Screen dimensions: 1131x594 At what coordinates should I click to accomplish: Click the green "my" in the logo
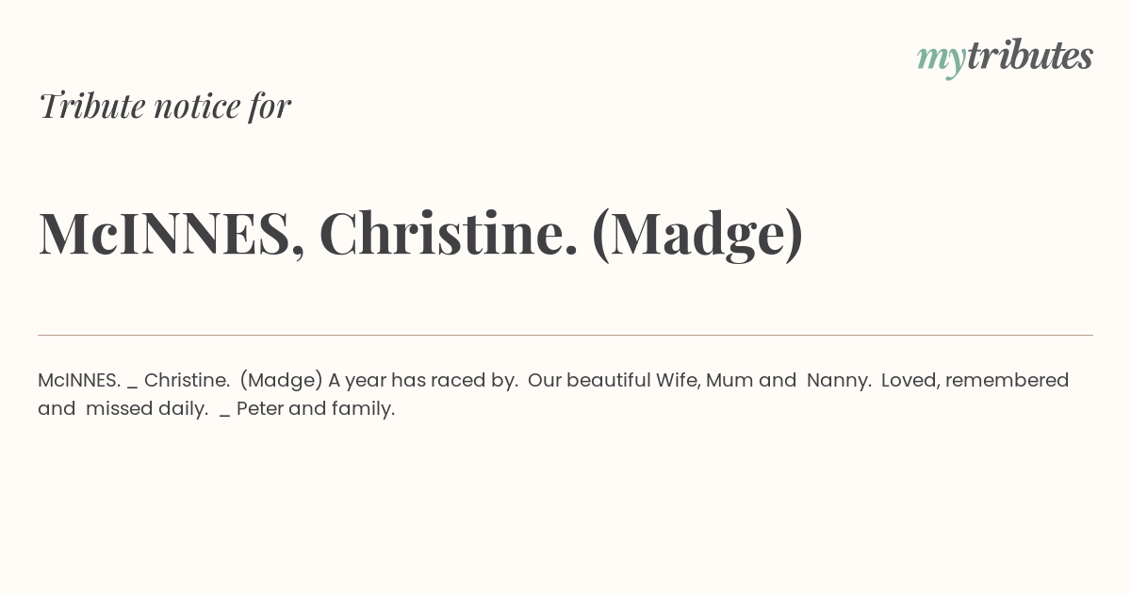click(942, 60)
